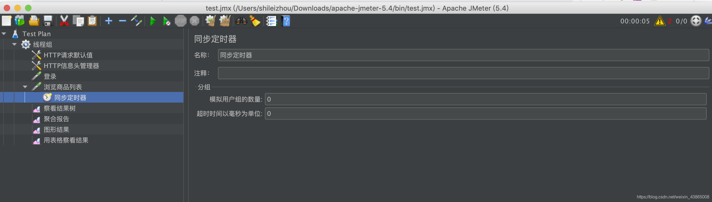This screenshot has height=202, width=712.
Task: Click the Clear all results icon
Action: [x=225, y=21]
